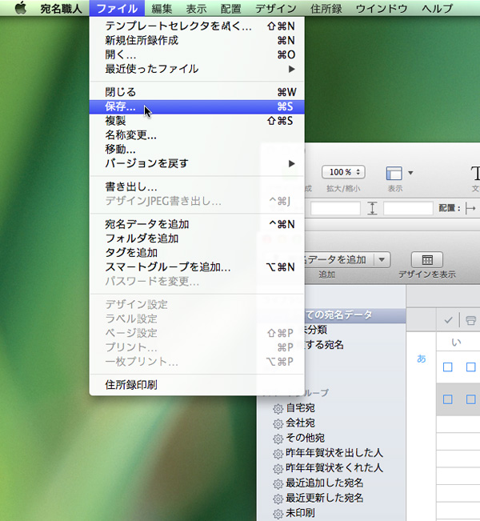Select the 会社宛 smart group gear icon
Image resolution: width=480 pixels, height=521 pixels.
tap(278, 423)
